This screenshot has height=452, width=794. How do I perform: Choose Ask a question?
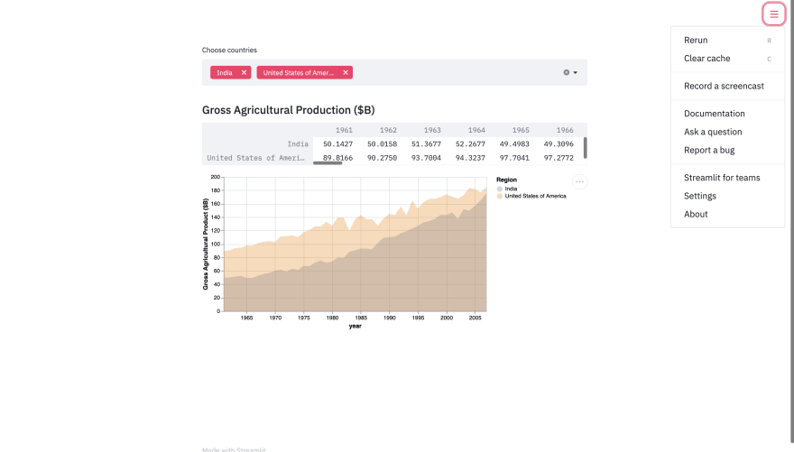tap(727, 132)
